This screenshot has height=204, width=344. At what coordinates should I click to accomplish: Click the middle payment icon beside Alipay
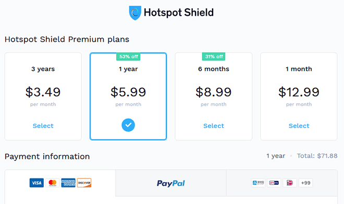tap(274, 183)
